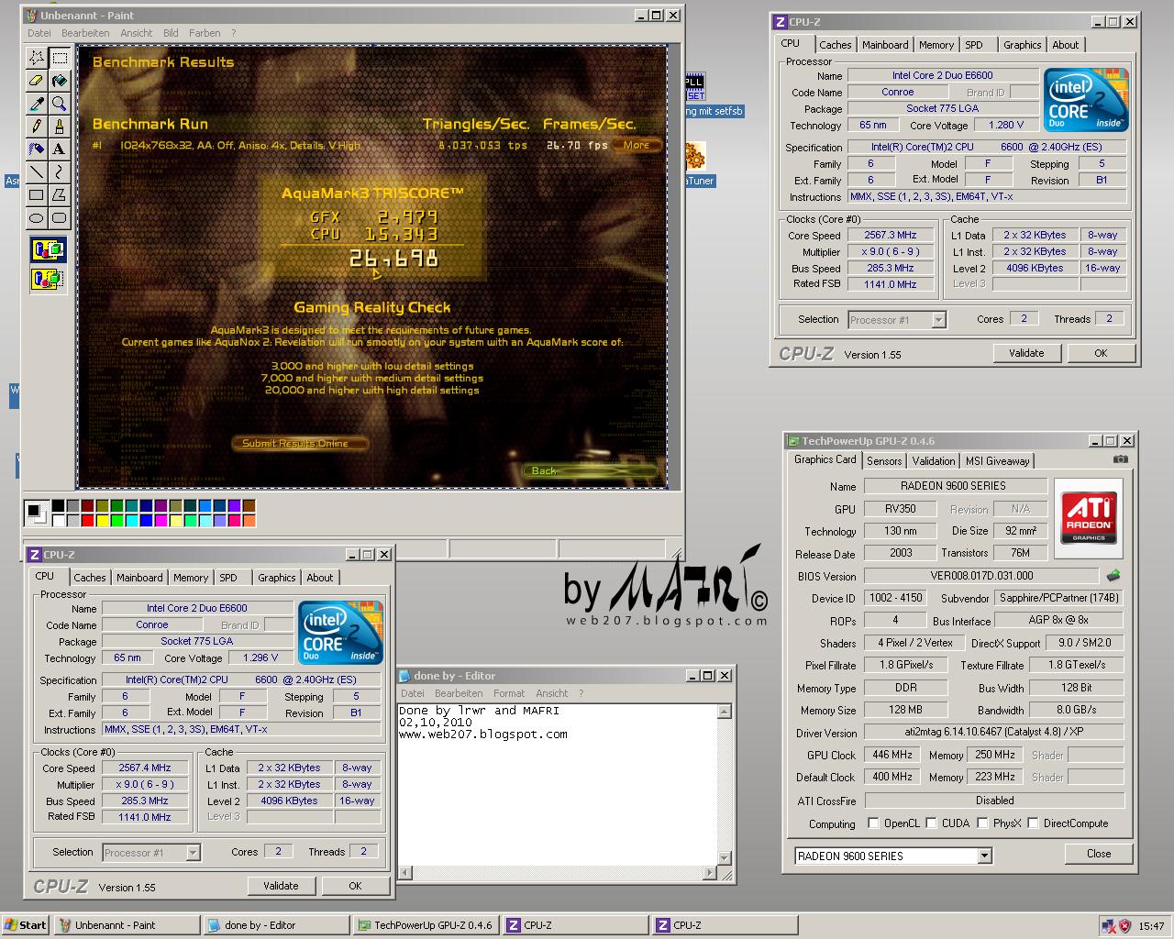
Task: Enable the DirectCompute checkbox in GPU-Z
Action: pos(1033,823)
